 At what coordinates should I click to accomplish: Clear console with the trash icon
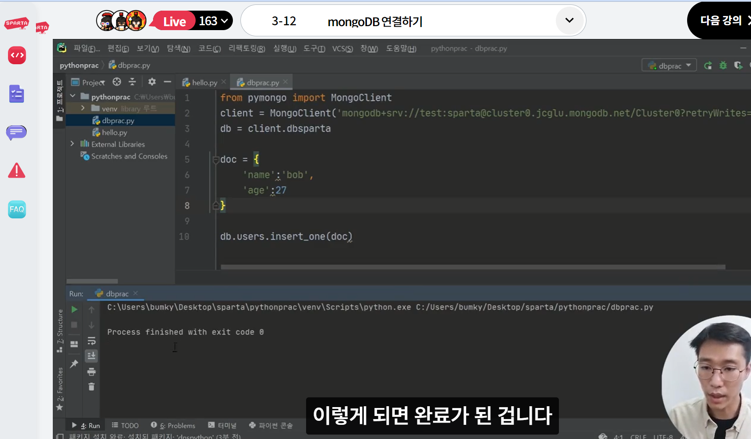[x=91, y=387]
